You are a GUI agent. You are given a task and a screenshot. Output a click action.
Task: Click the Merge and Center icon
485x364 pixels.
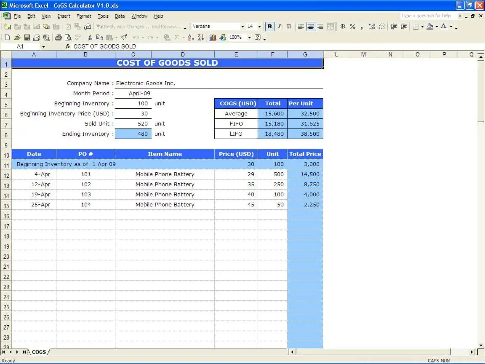(330, 27)
